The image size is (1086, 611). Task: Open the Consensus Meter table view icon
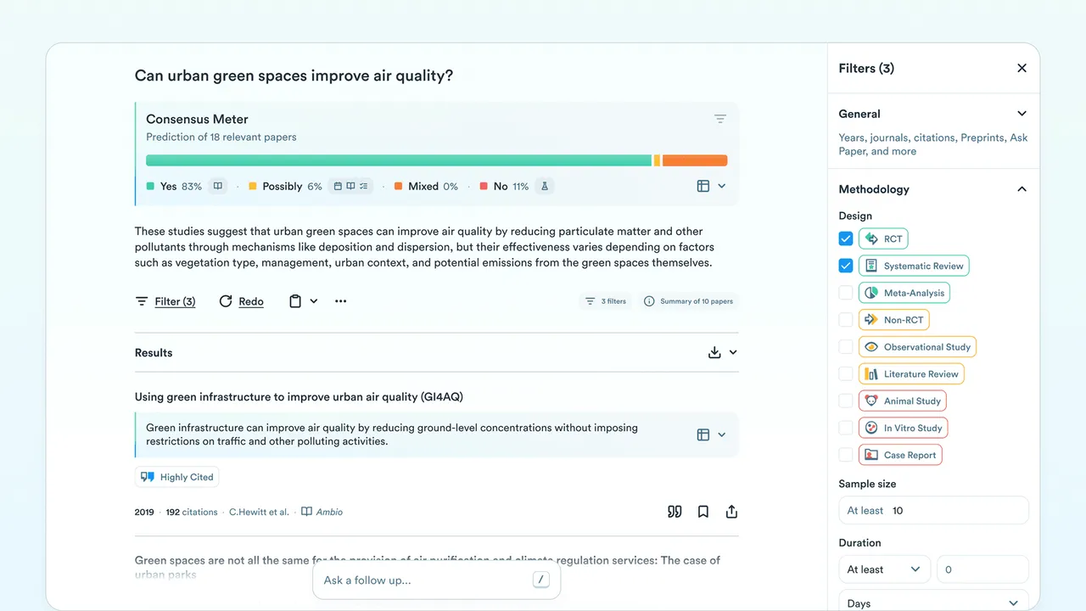click(x=703, y=186)
